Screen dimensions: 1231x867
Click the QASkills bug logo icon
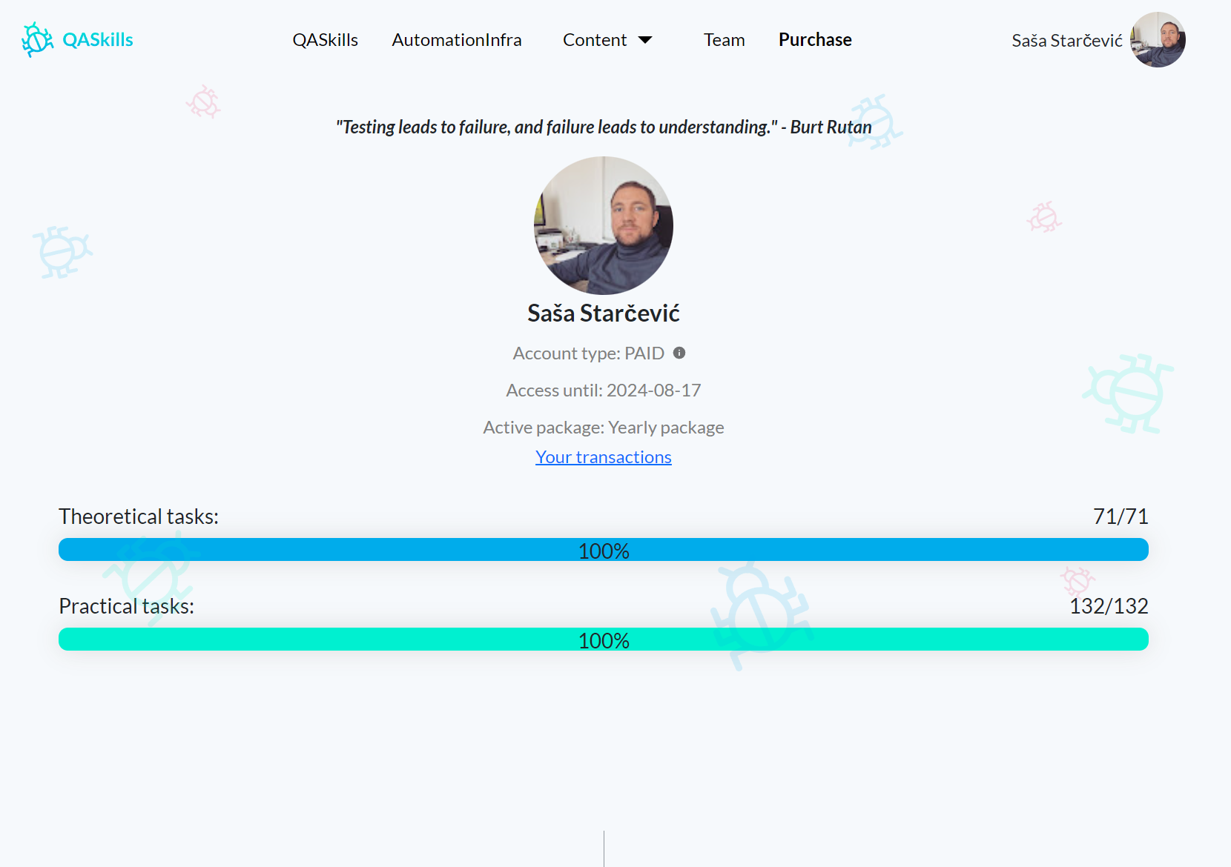[x=37, y=40]
